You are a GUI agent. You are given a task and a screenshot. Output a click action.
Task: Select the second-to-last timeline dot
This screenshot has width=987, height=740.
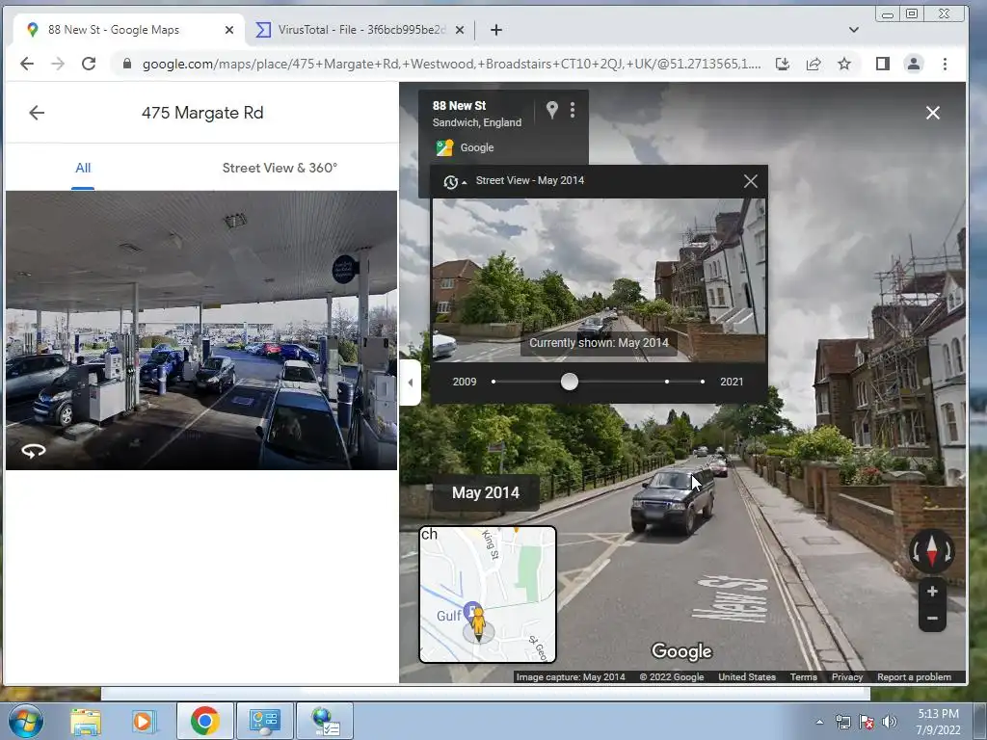click(x=667, y=382)
